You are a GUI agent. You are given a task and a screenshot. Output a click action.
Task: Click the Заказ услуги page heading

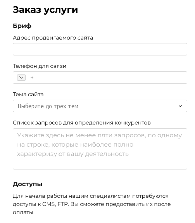tap(45, 10)
